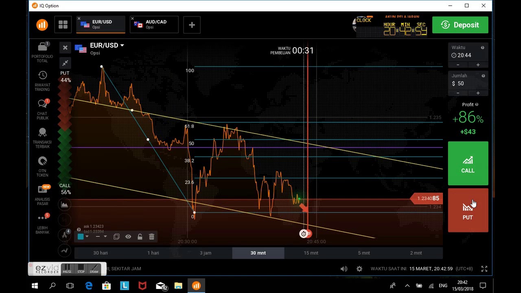Pause the ezvid recording
The width and height of the screenshot is (521, 293).
(67, 269)
